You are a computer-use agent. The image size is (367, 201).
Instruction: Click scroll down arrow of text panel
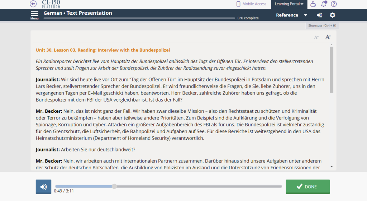point(332,167)
